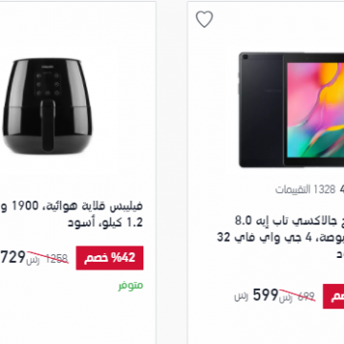Open the Samsung Galaxy tablet product image
The height and width of the screenshot is (344, 344).
point(291,110)
